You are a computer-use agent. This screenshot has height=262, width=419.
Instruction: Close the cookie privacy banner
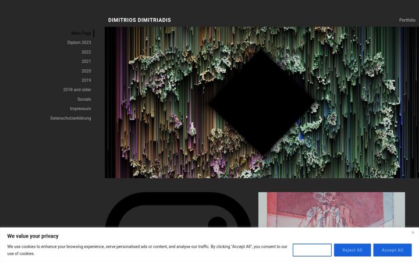(413, 232)
